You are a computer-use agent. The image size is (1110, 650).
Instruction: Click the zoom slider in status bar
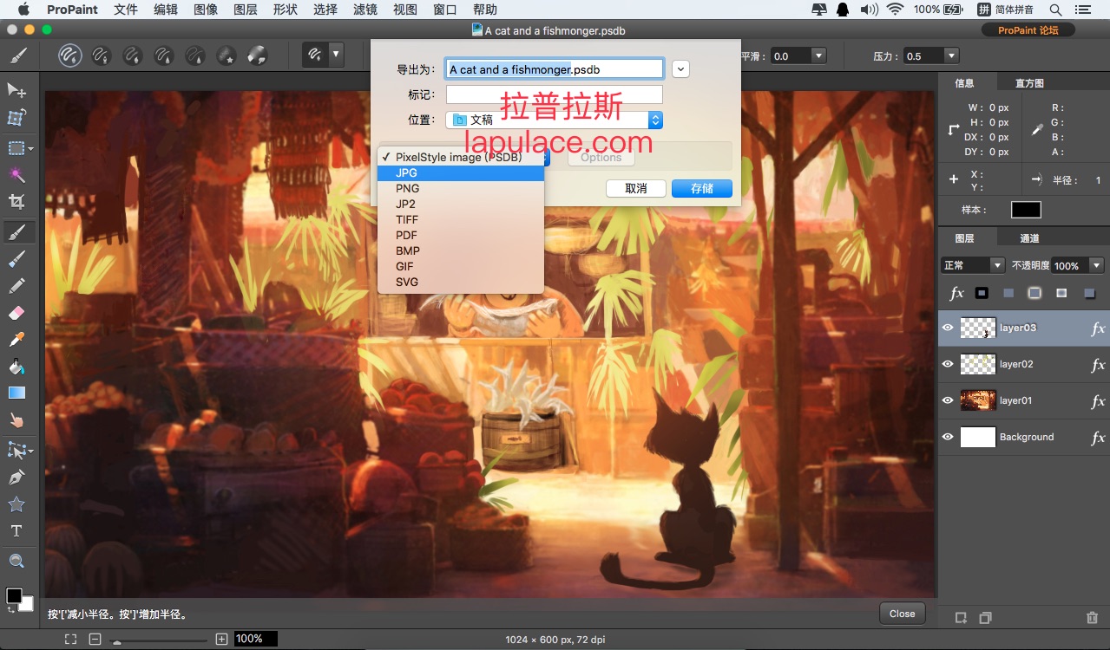click(x=160, y=641)
